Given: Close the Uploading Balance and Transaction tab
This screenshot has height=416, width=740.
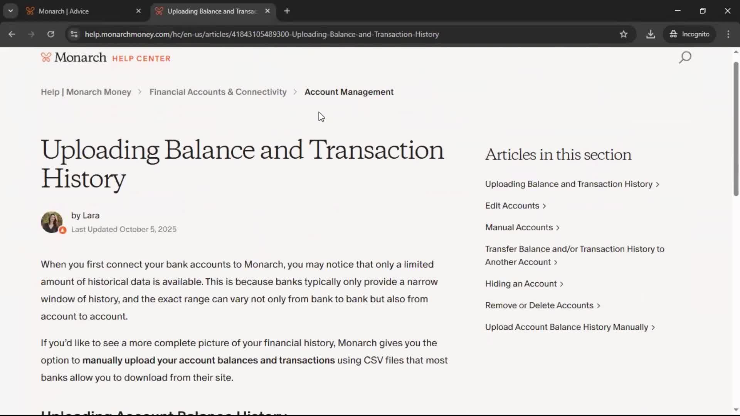Looking at the screenshot, I should 267,11.
